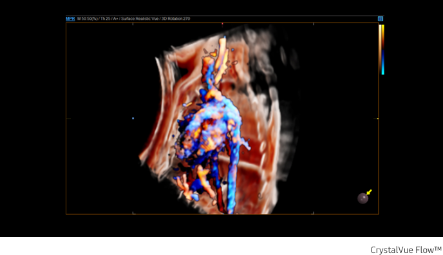The width and height of the screenshot is (443, 255).
Task: Click the red marker on the top frame edge
Action: pyautogui.click(x=222, y=24)
